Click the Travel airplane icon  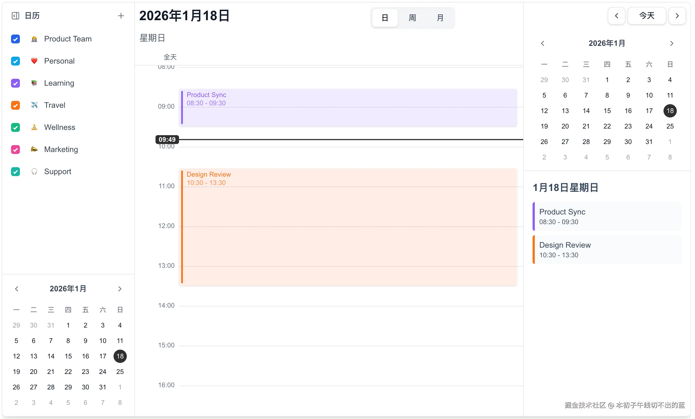[x=34, y=105]
